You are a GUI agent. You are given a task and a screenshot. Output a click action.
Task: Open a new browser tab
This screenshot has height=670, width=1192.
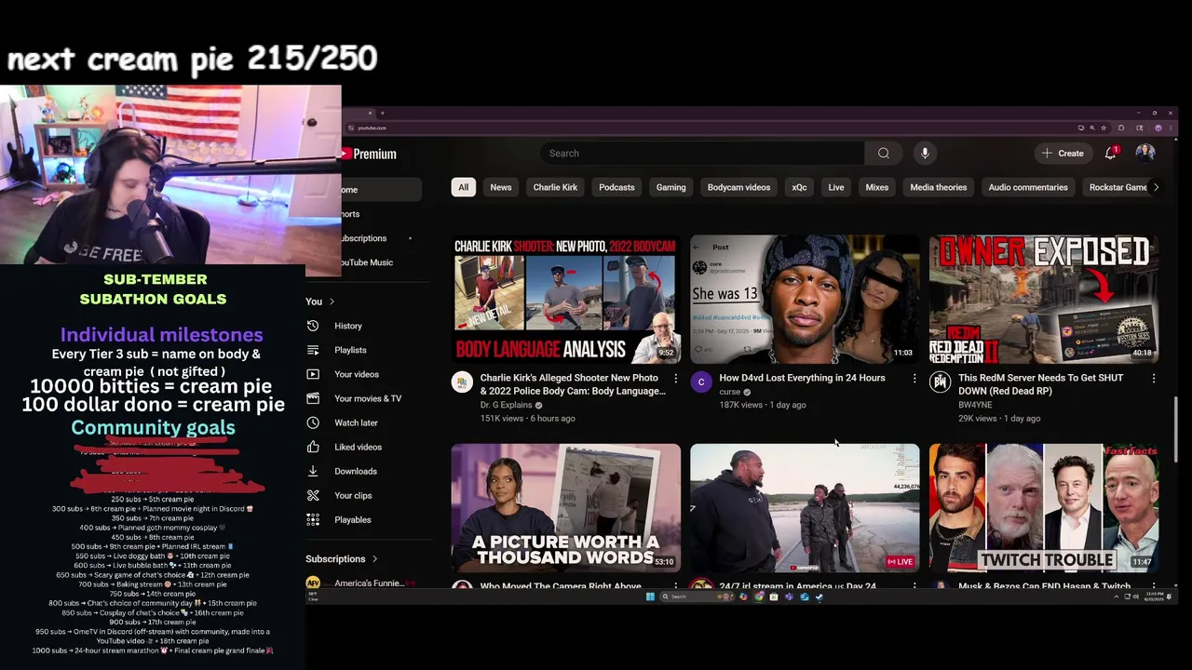coord(382,114)
